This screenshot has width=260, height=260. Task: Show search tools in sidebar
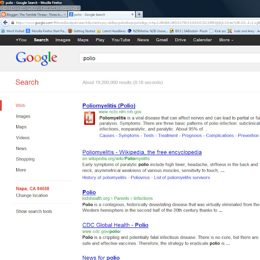coord(34,211)
